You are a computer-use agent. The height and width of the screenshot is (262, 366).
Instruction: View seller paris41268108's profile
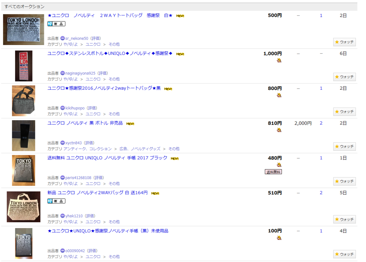(78, 178)
